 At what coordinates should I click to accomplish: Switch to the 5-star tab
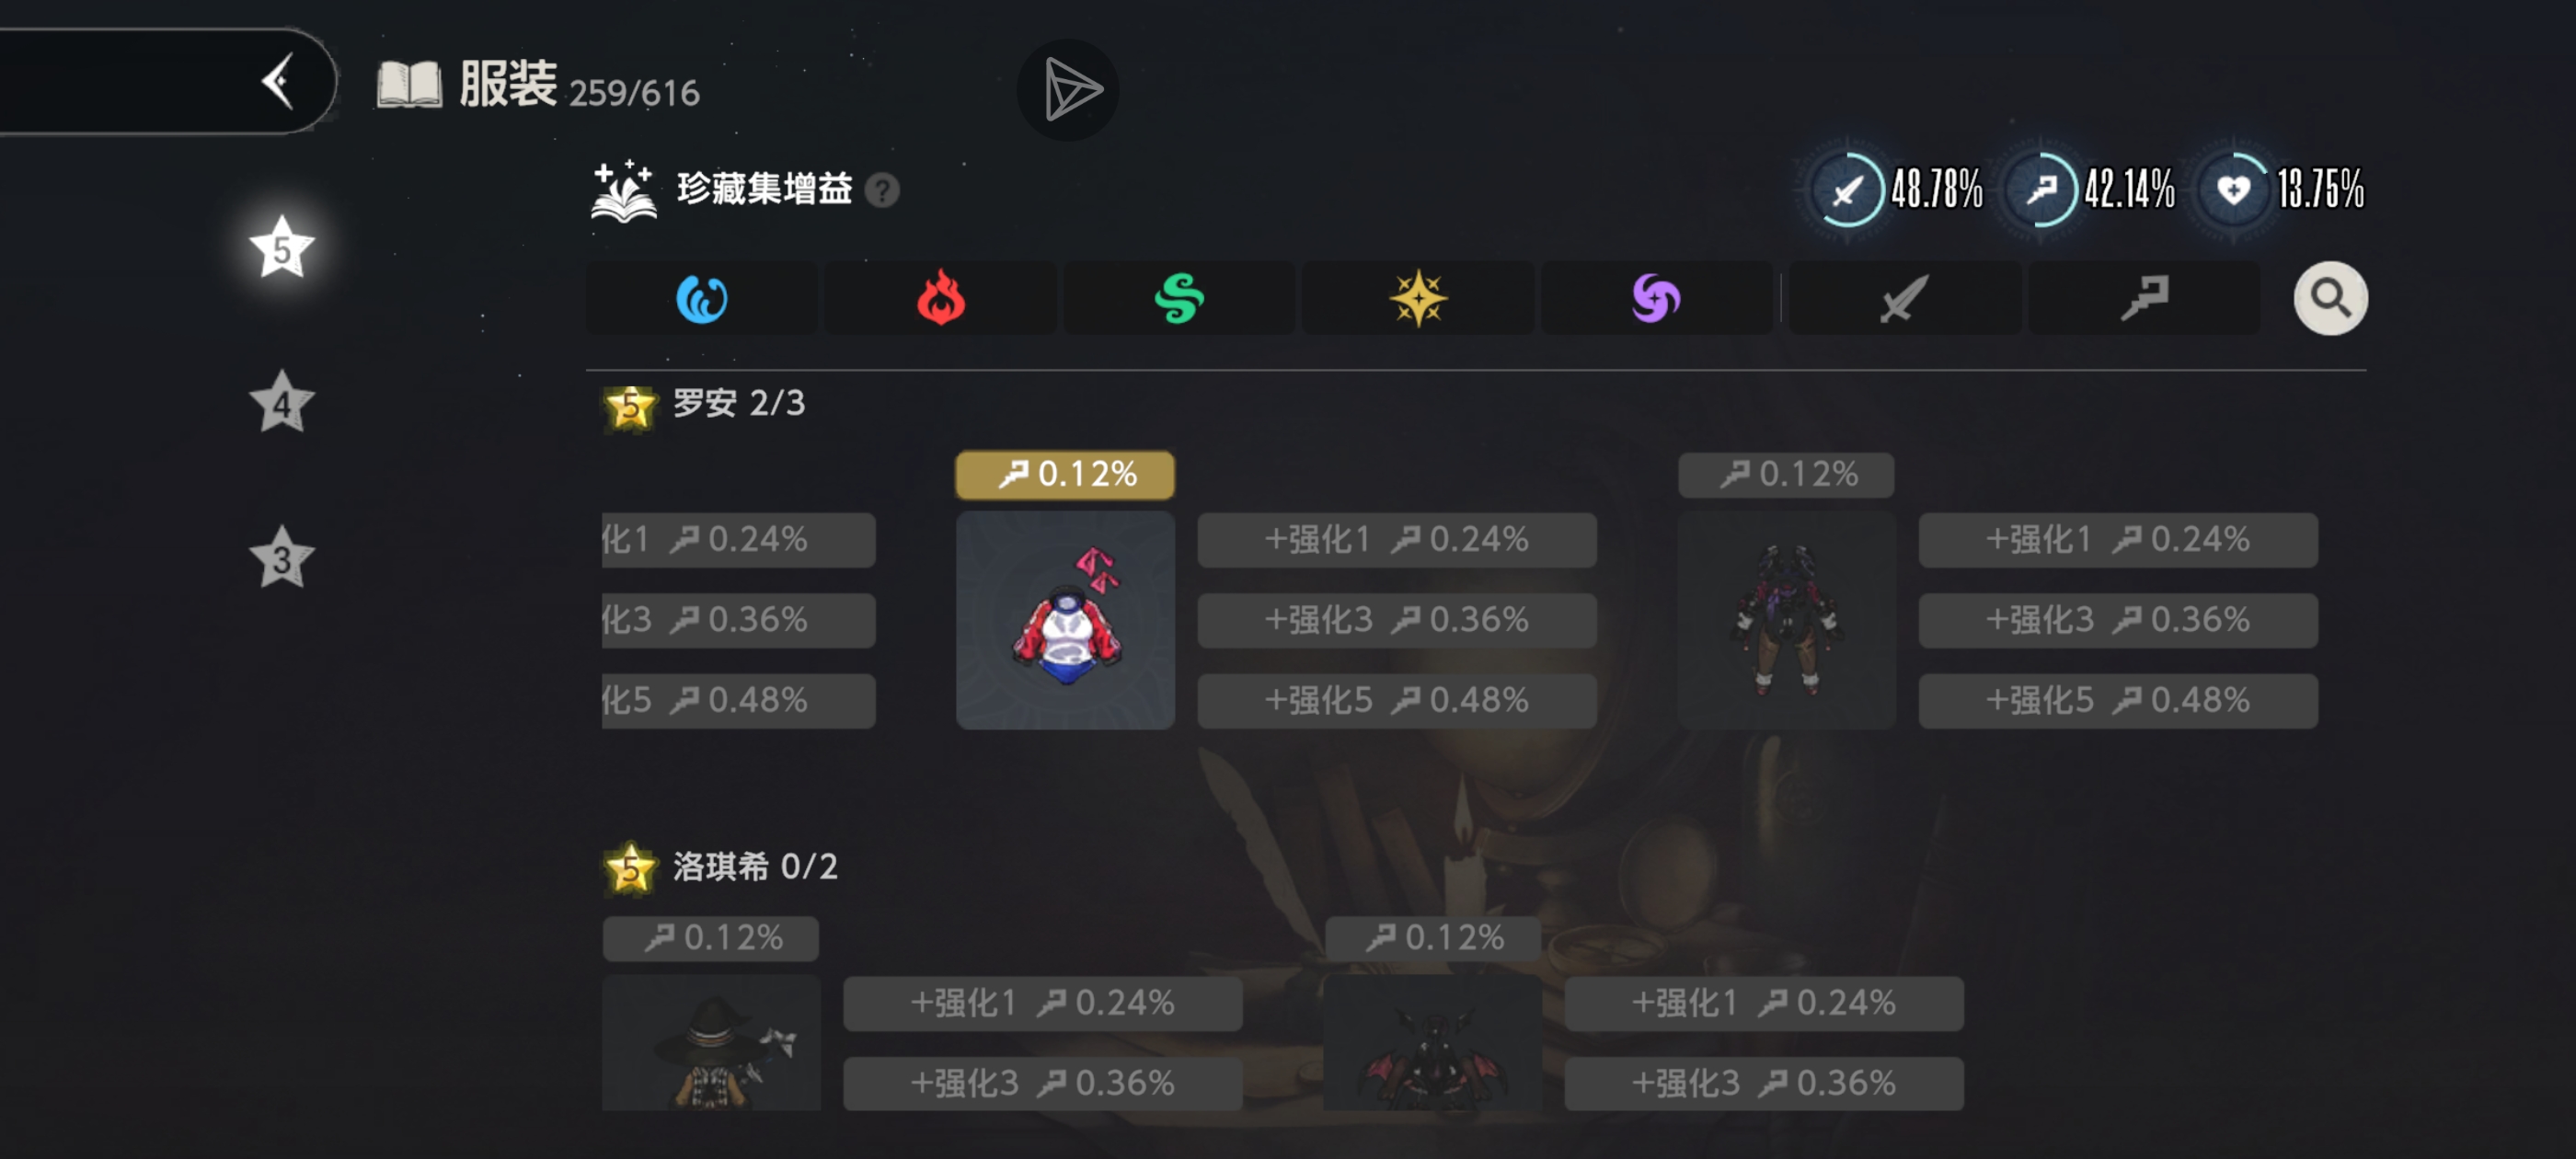tap(282, 247)
